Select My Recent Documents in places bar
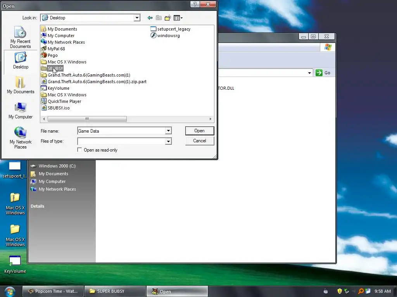Viewport: 397px width, 297px height. (20, 37)
